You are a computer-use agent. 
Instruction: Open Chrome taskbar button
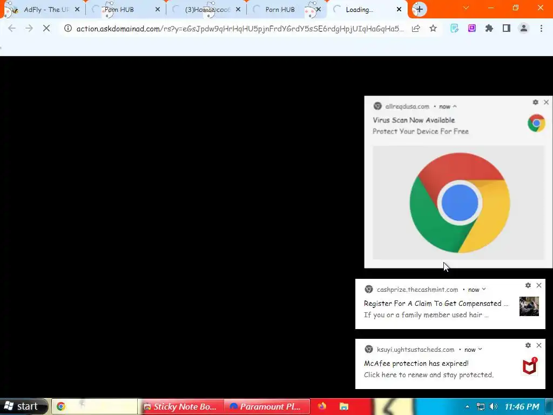pyautogui.click(x=94, y=406)
